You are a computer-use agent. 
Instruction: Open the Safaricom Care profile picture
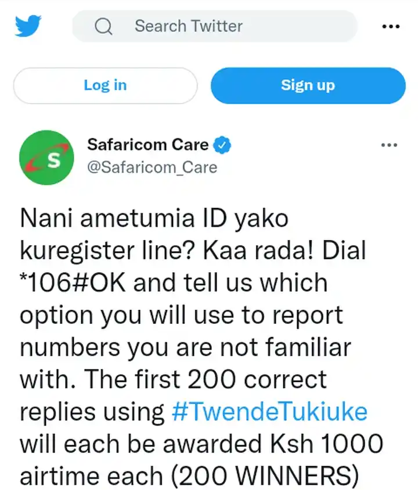click(46, 158)
